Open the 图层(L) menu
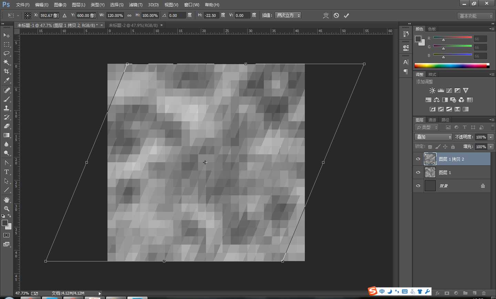 tap(79, 5)
